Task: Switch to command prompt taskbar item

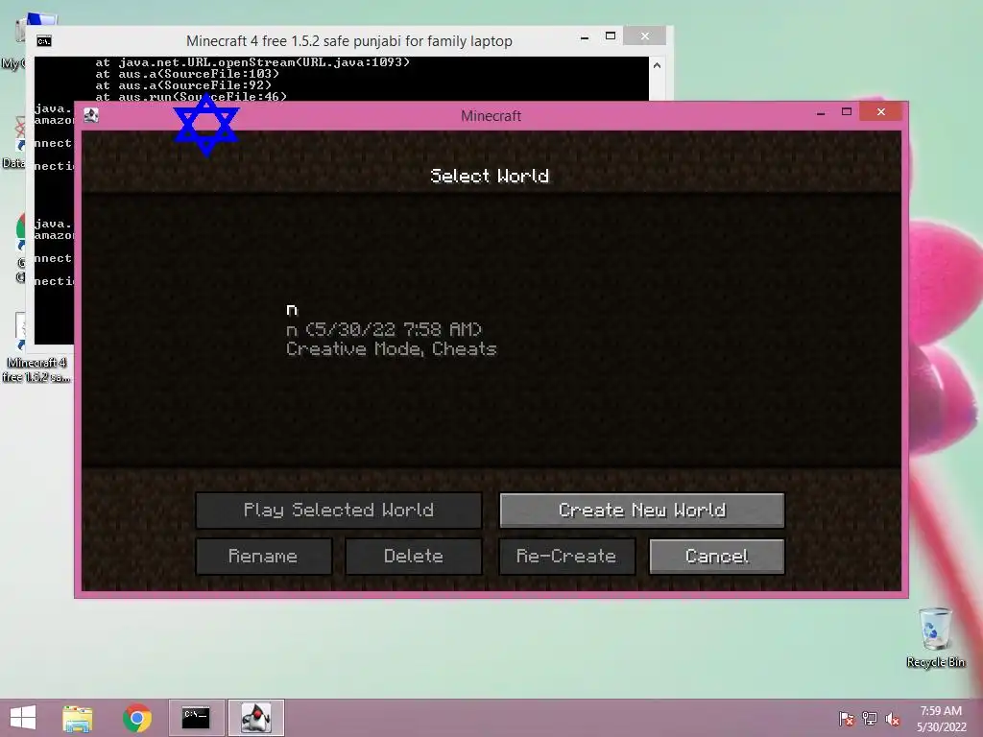Action: (x=196, y=718)
